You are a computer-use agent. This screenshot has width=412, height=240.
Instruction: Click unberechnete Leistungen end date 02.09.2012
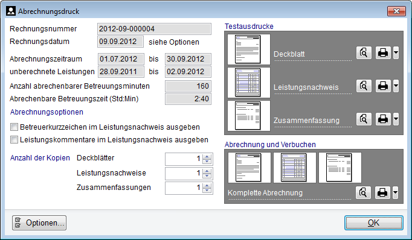[x=188, y=72]
